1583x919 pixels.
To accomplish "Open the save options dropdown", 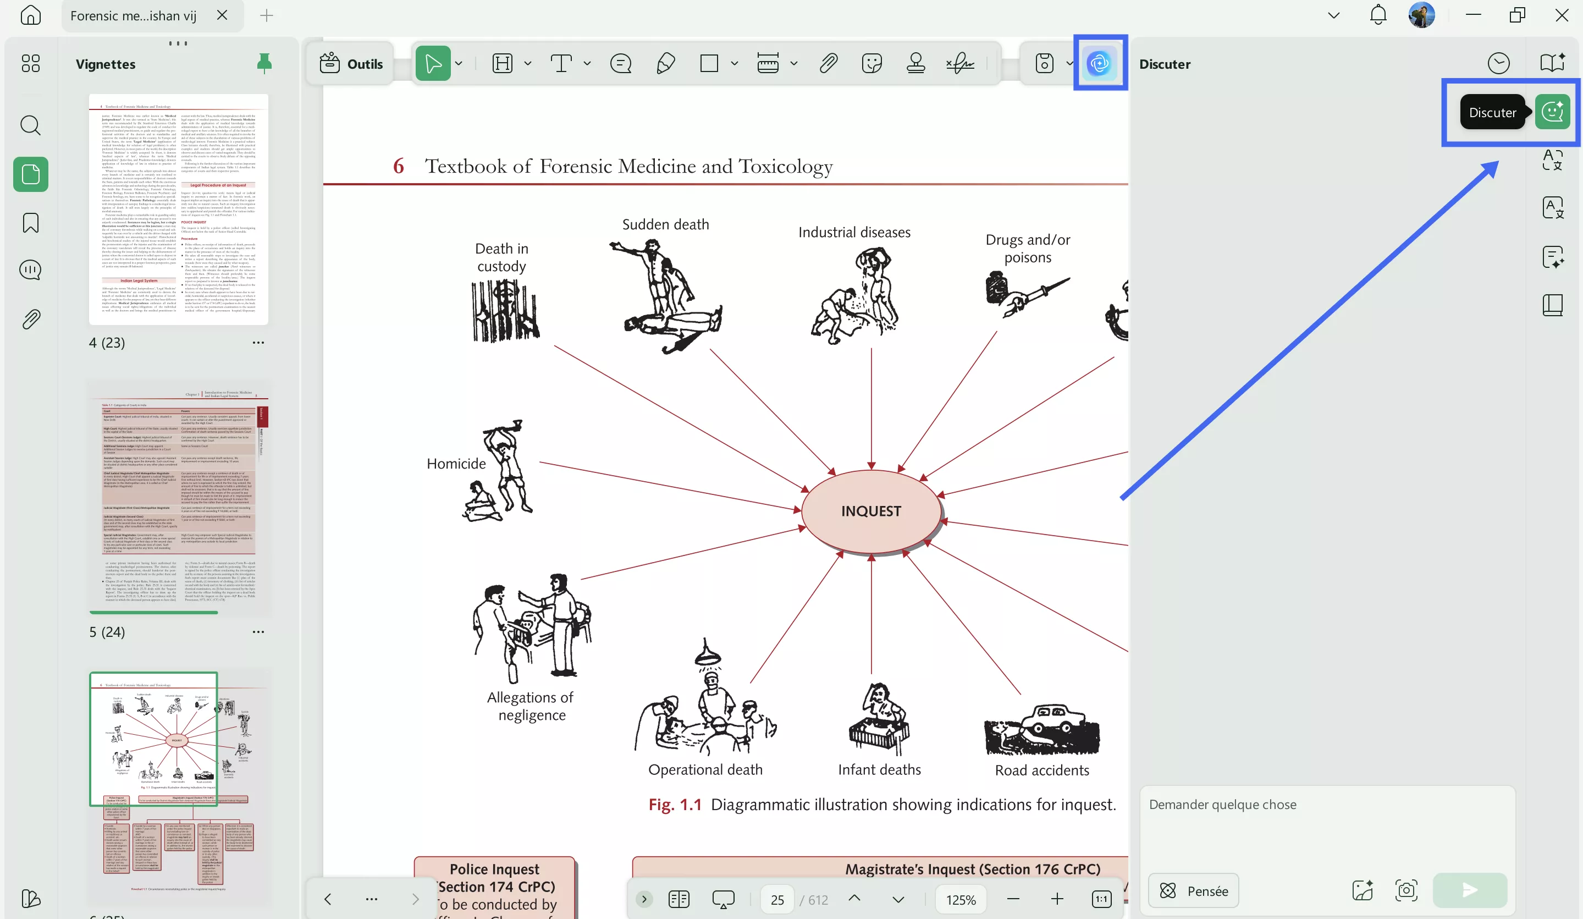I will click(1070, 63).
